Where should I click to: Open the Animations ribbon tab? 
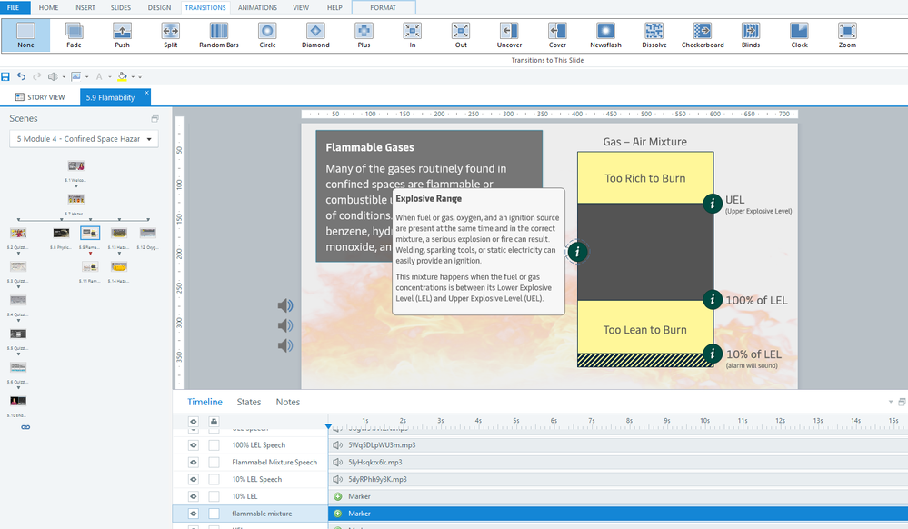[x=257, y=7]
